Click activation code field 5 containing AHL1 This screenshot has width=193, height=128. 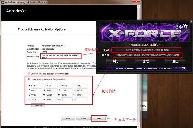(x=37, y=90)
